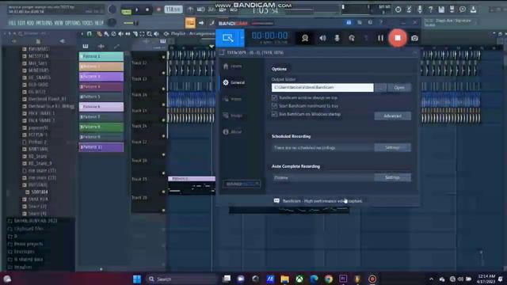Open the About section in Bandicam sidebar
Viewport: 507px width, 285px height.
232,132
